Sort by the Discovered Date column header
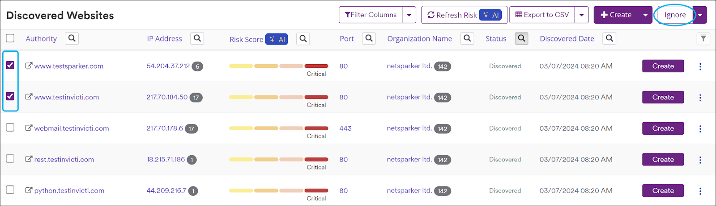Viewport: 716px width, 206px height. click(x=567, y=39)
